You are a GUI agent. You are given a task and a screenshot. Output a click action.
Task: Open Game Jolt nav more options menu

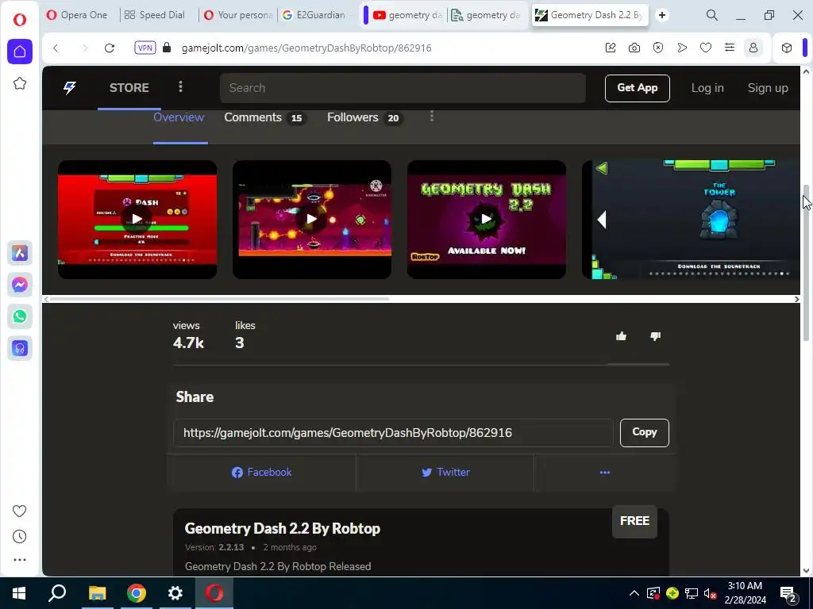pyautogui.click(x=180, y=86)
